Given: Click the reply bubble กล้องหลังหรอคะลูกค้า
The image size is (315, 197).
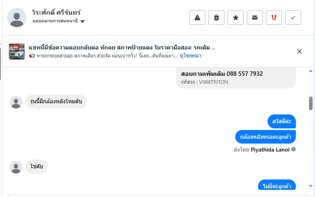Looking at the screenshot, I should [265, 137].
